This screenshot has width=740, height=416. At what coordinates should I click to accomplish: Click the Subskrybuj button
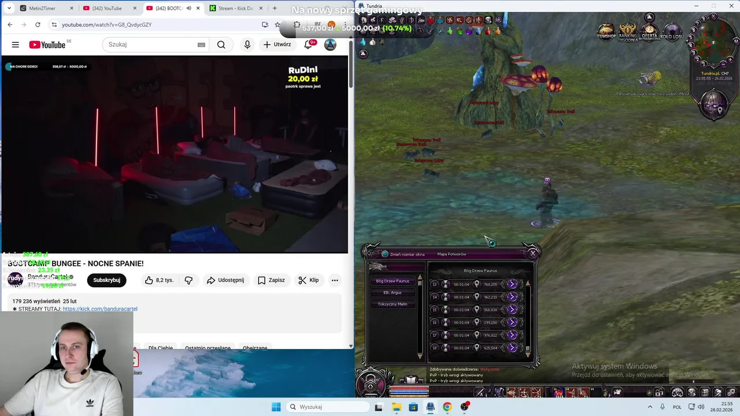tap(106, 280)
